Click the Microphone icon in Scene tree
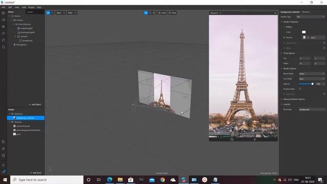The height and width of the screenshot is (184, 327). tap(14, 44)
